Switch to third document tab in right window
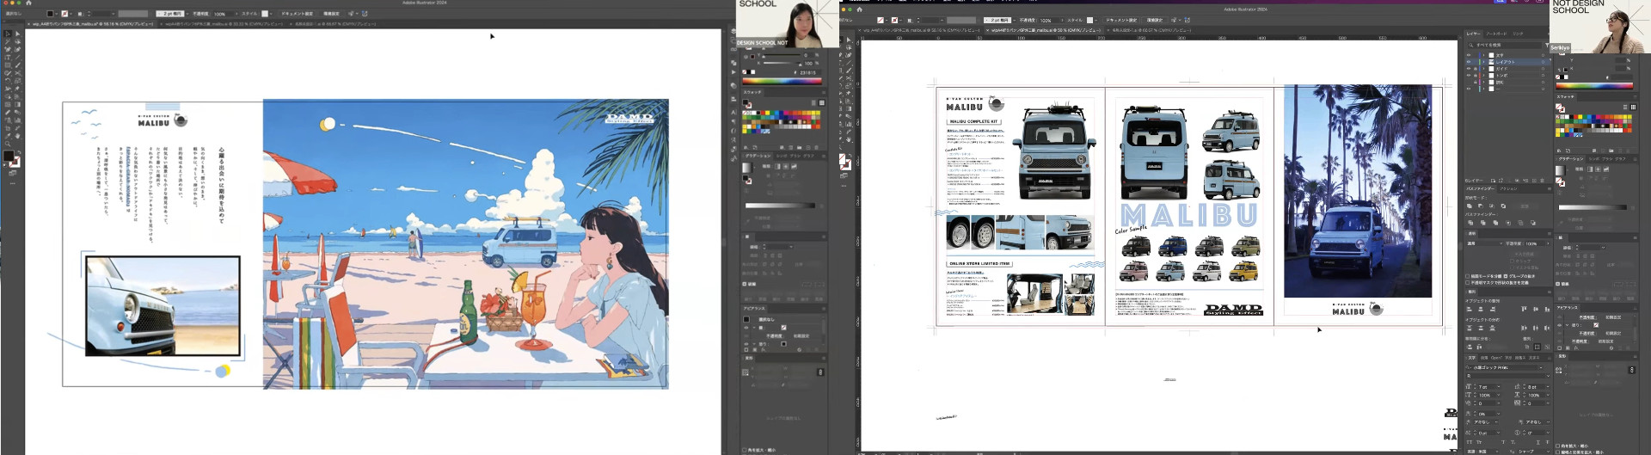 coord(1150,30)
